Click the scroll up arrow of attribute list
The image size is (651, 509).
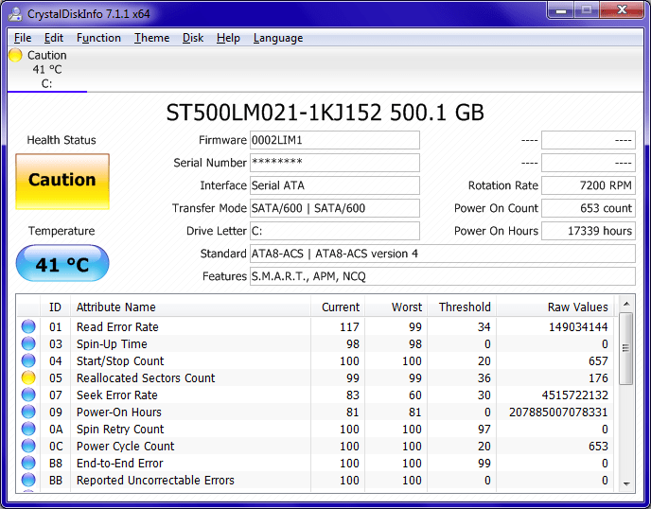625,306
